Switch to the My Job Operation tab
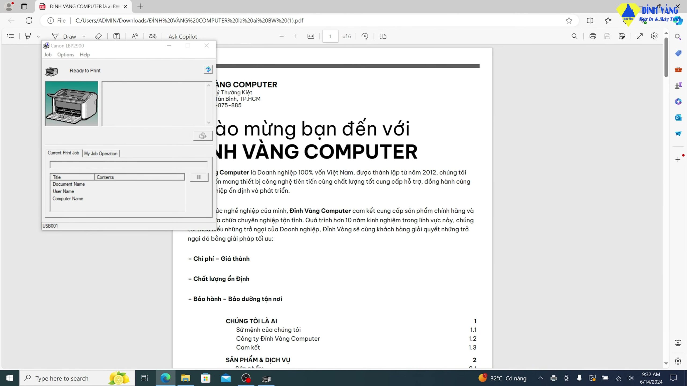The height and width of the screenshot is (386, 687). click(x=101, y=153)
